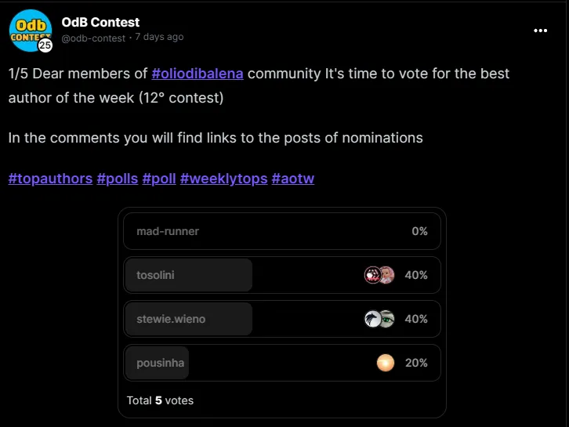The image size is (569, 427).
Task: Click the OdB Contest profile avatar
Action: [31, 31]
